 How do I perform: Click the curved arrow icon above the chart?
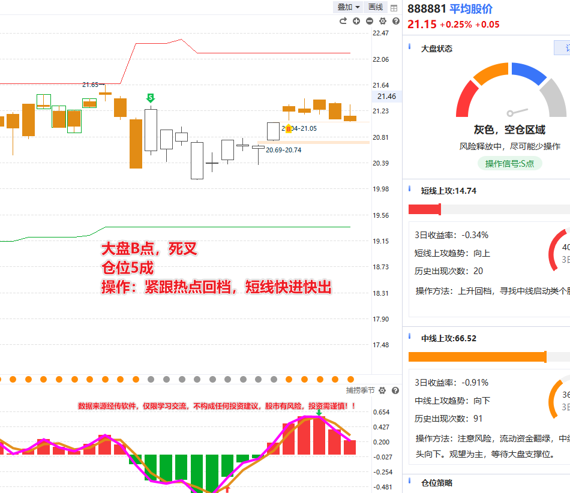[x=343, y=21]
